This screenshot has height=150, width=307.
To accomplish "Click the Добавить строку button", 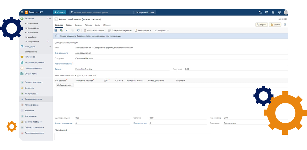I will [x=65, y=85].
